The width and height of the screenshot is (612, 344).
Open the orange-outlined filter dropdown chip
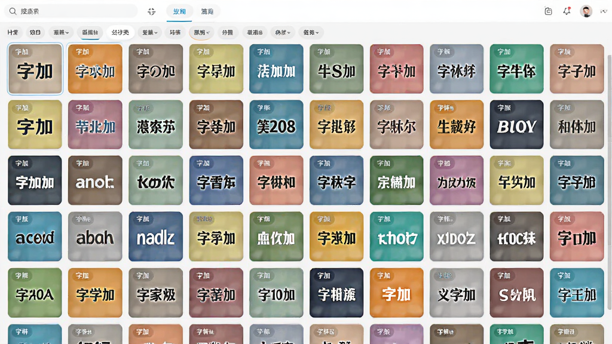click(202, 32)
